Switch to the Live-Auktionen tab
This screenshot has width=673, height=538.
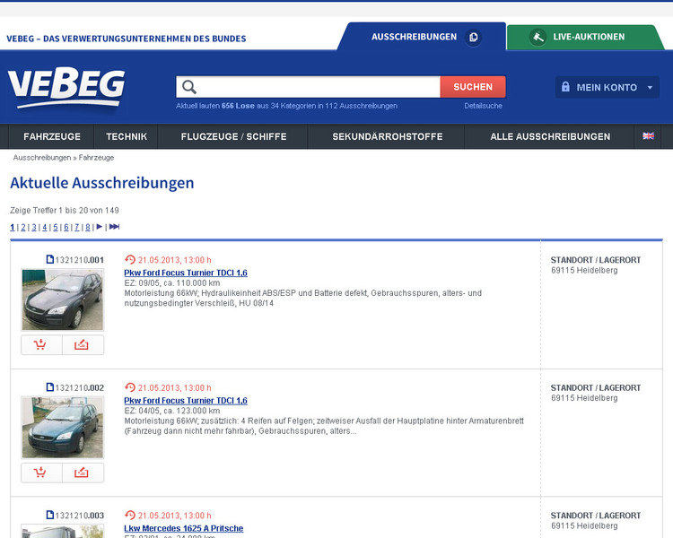585,38
